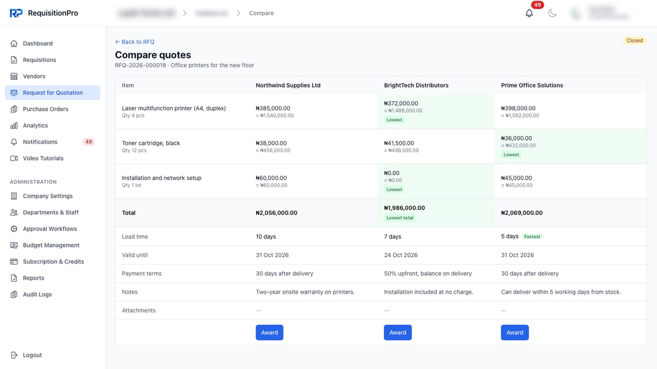Open the Dashboard menu item
The width and height of the screenshot is (657, 369).
pyautogui.click(x=53, y=43)
